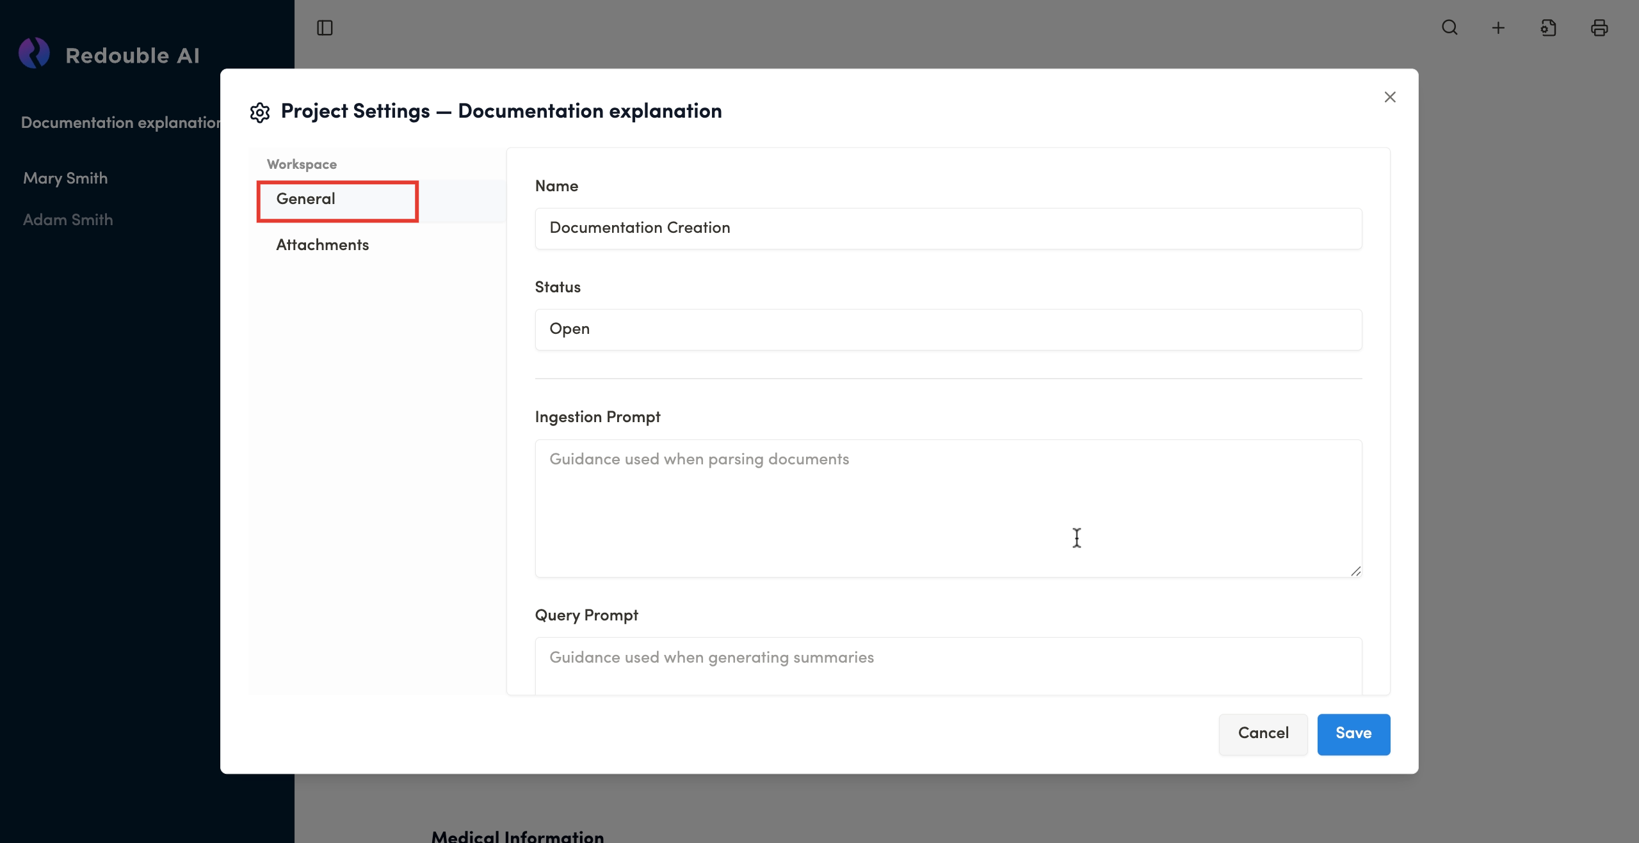
Task: Open Mary Smith in the sidebar
Action: (65, 178)
